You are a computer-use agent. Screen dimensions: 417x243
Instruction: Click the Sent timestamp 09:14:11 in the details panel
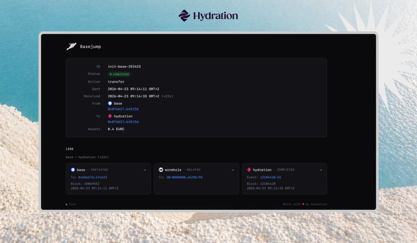tap(133, 89)
